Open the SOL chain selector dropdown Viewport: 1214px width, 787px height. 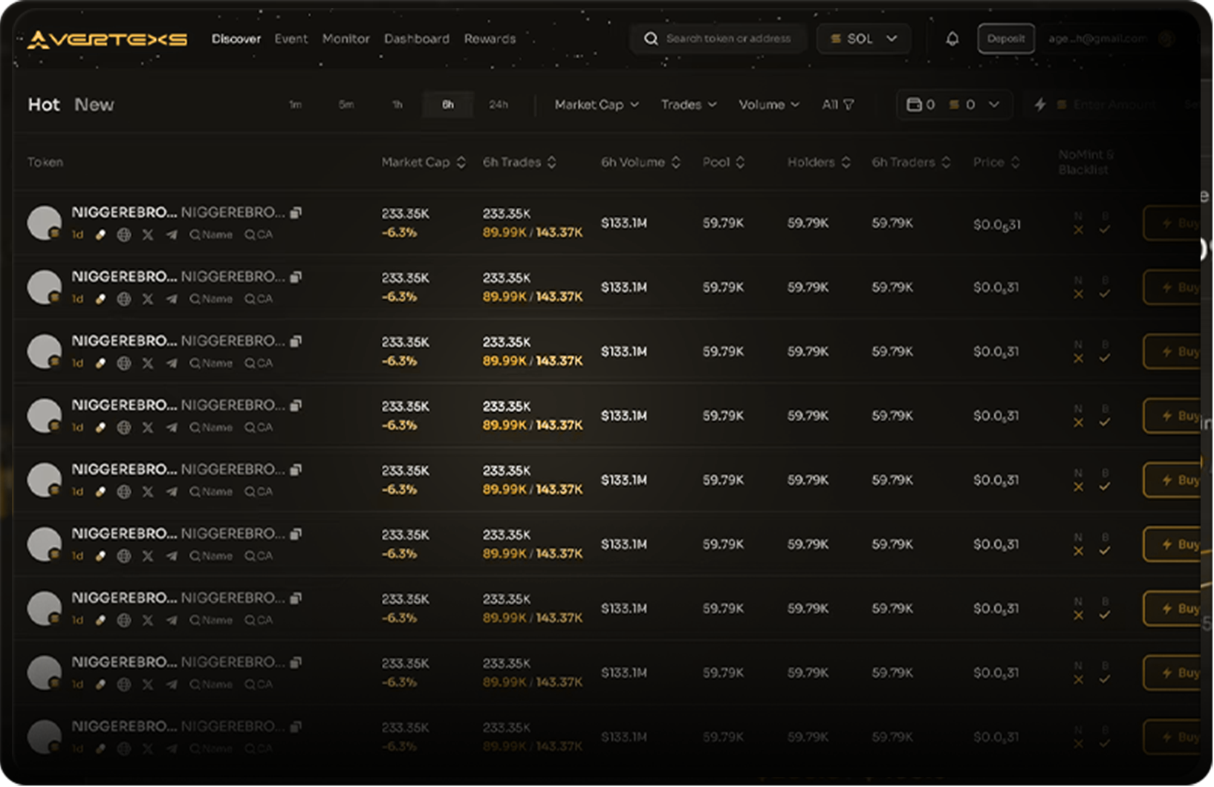pyautogui.click(x=863, y=39)
